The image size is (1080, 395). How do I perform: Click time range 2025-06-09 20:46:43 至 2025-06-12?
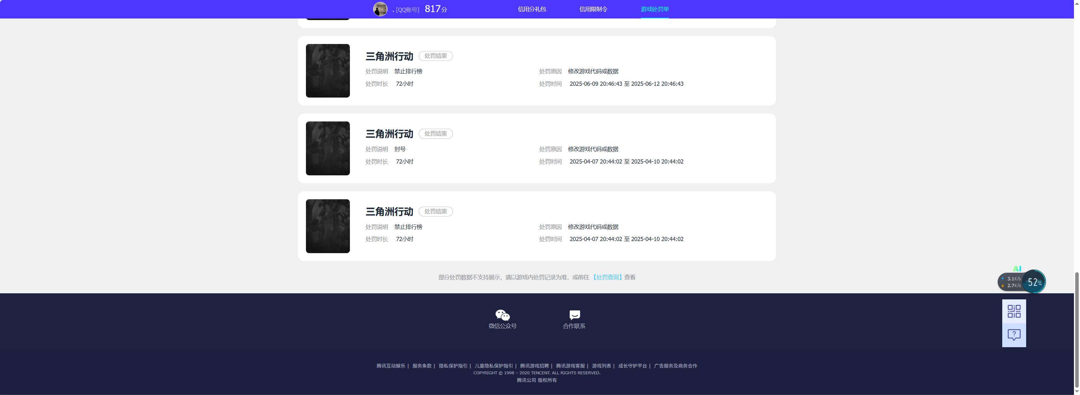tap(627, 84)
